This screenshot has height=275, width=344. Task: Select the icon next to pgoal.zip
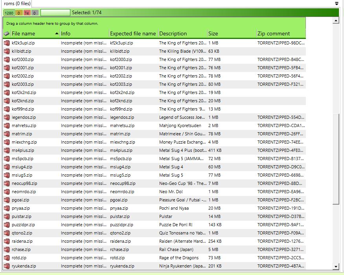pyautogui.click(x=7, y=200)
